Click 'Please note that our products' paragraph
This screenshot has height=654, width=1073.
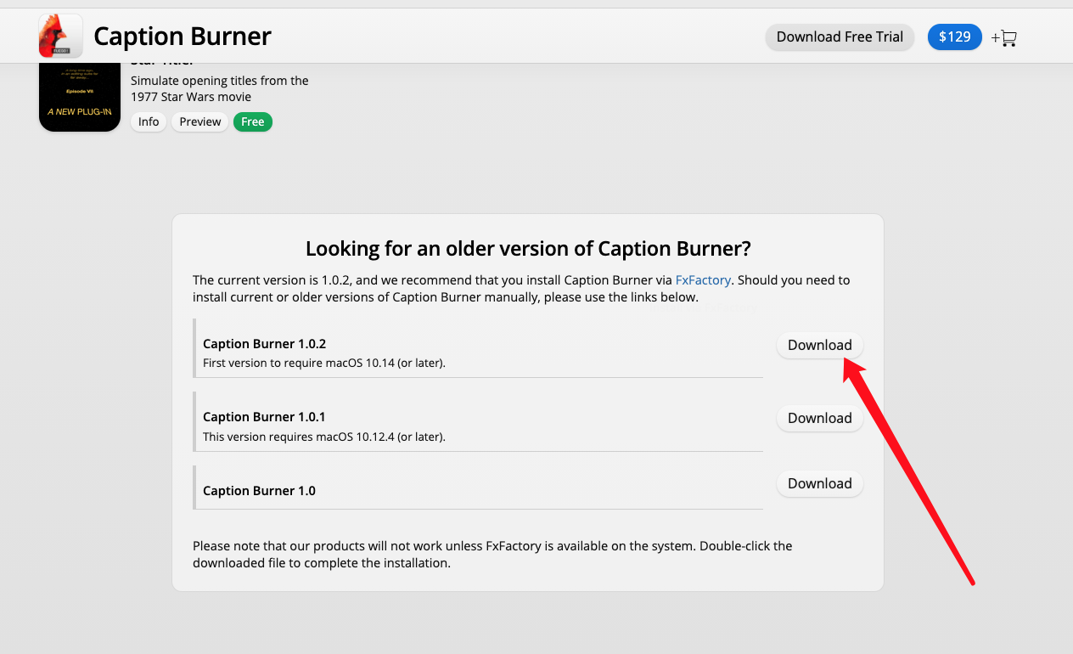[492, 554]
